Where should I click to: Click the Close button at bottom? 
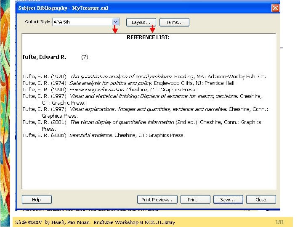point(261,199)
